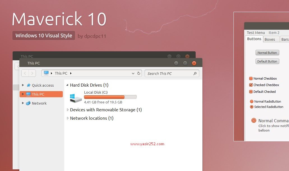Screen dimensions: 289x171
Task: Click This PC text in address bar
Action: pos(61,73)
